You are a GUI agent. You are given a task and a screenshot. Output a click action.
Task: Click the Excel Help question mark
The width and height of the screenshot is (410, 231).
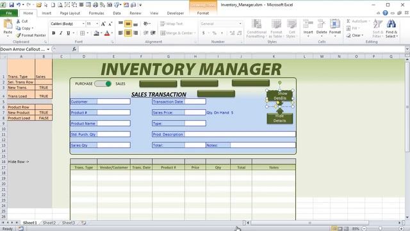tap(386, 13)
